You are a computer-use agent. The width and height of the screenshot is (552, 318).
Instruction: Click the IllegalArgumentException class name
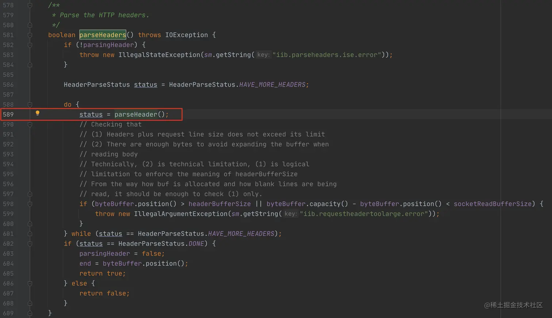(x=181, y=214)
